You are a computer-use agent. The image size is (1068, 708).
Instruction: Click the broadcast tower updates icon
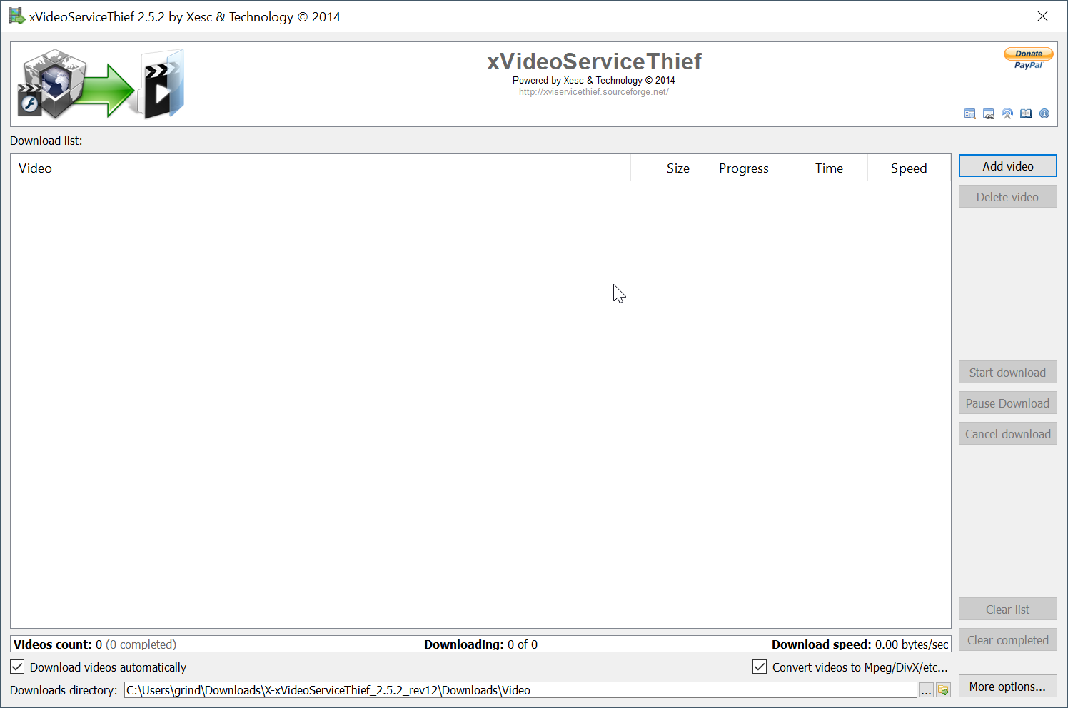[x=1007, y=113]
